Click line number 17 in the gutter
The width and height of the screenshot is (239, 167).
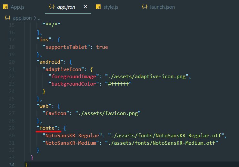[x=12, y=40]
